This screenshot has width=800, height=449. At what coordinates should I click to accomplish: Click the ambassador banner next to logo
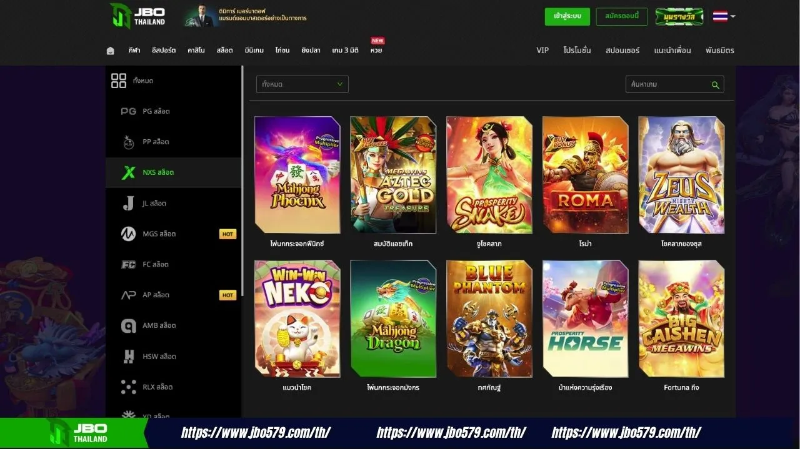click(x=247, y=16)
